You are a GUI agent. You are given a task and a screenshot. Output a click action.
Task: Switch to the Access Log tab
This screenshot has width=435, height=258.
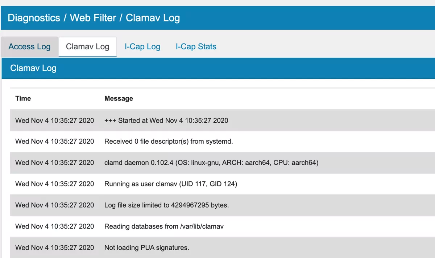(x=29, y=46)
